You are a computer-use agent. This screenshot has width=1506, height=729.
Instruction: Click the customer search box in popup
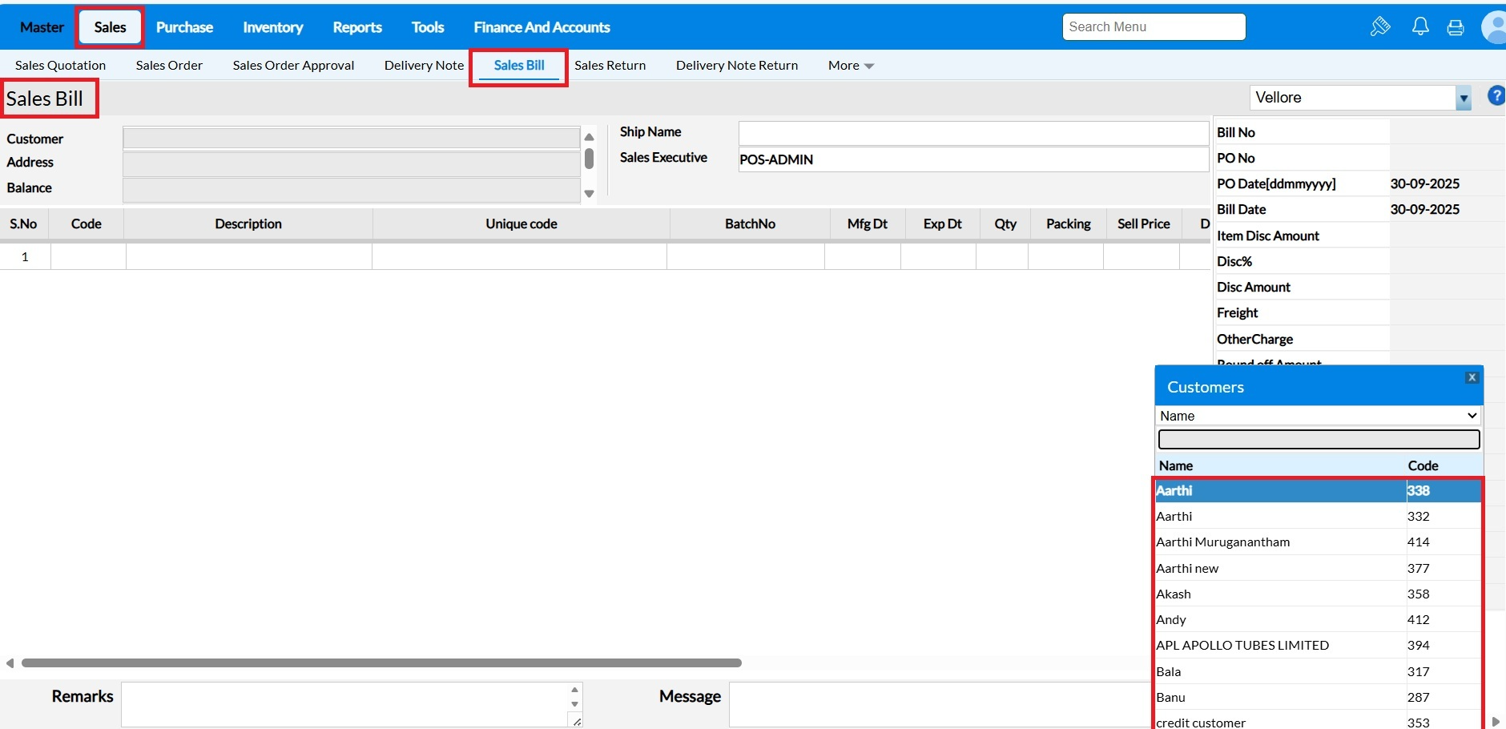(1319, 440)
